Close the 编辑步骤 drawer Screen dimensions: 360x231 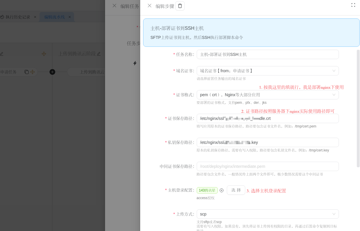pos(150,6)
